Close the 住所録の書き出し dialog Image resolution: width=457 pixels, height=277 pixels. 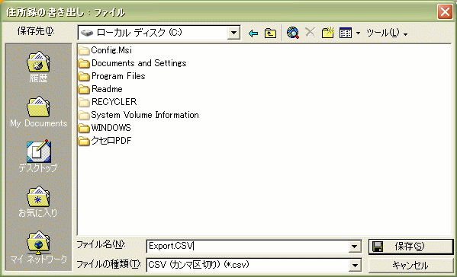[445, 12]
